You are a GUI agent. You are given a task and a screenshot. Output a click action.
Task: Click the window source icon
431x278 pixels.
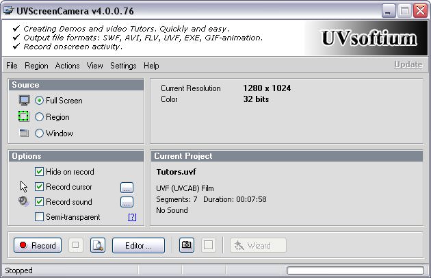coord(24,133)
